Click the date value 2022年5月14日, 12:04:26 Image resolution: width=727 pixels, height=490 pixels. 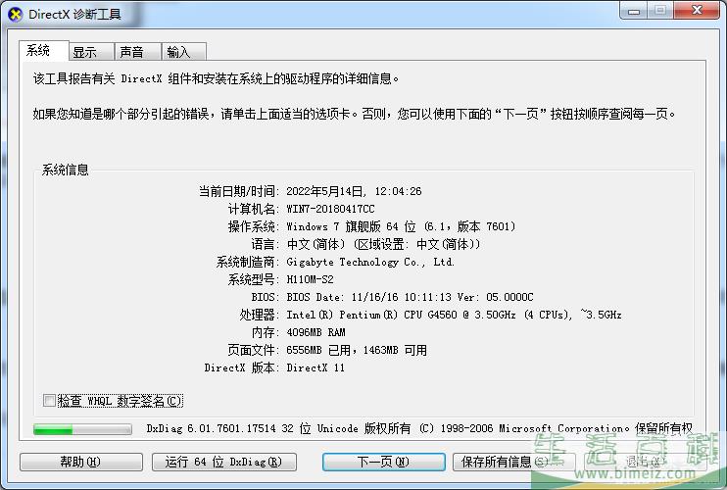pos(355,191)
